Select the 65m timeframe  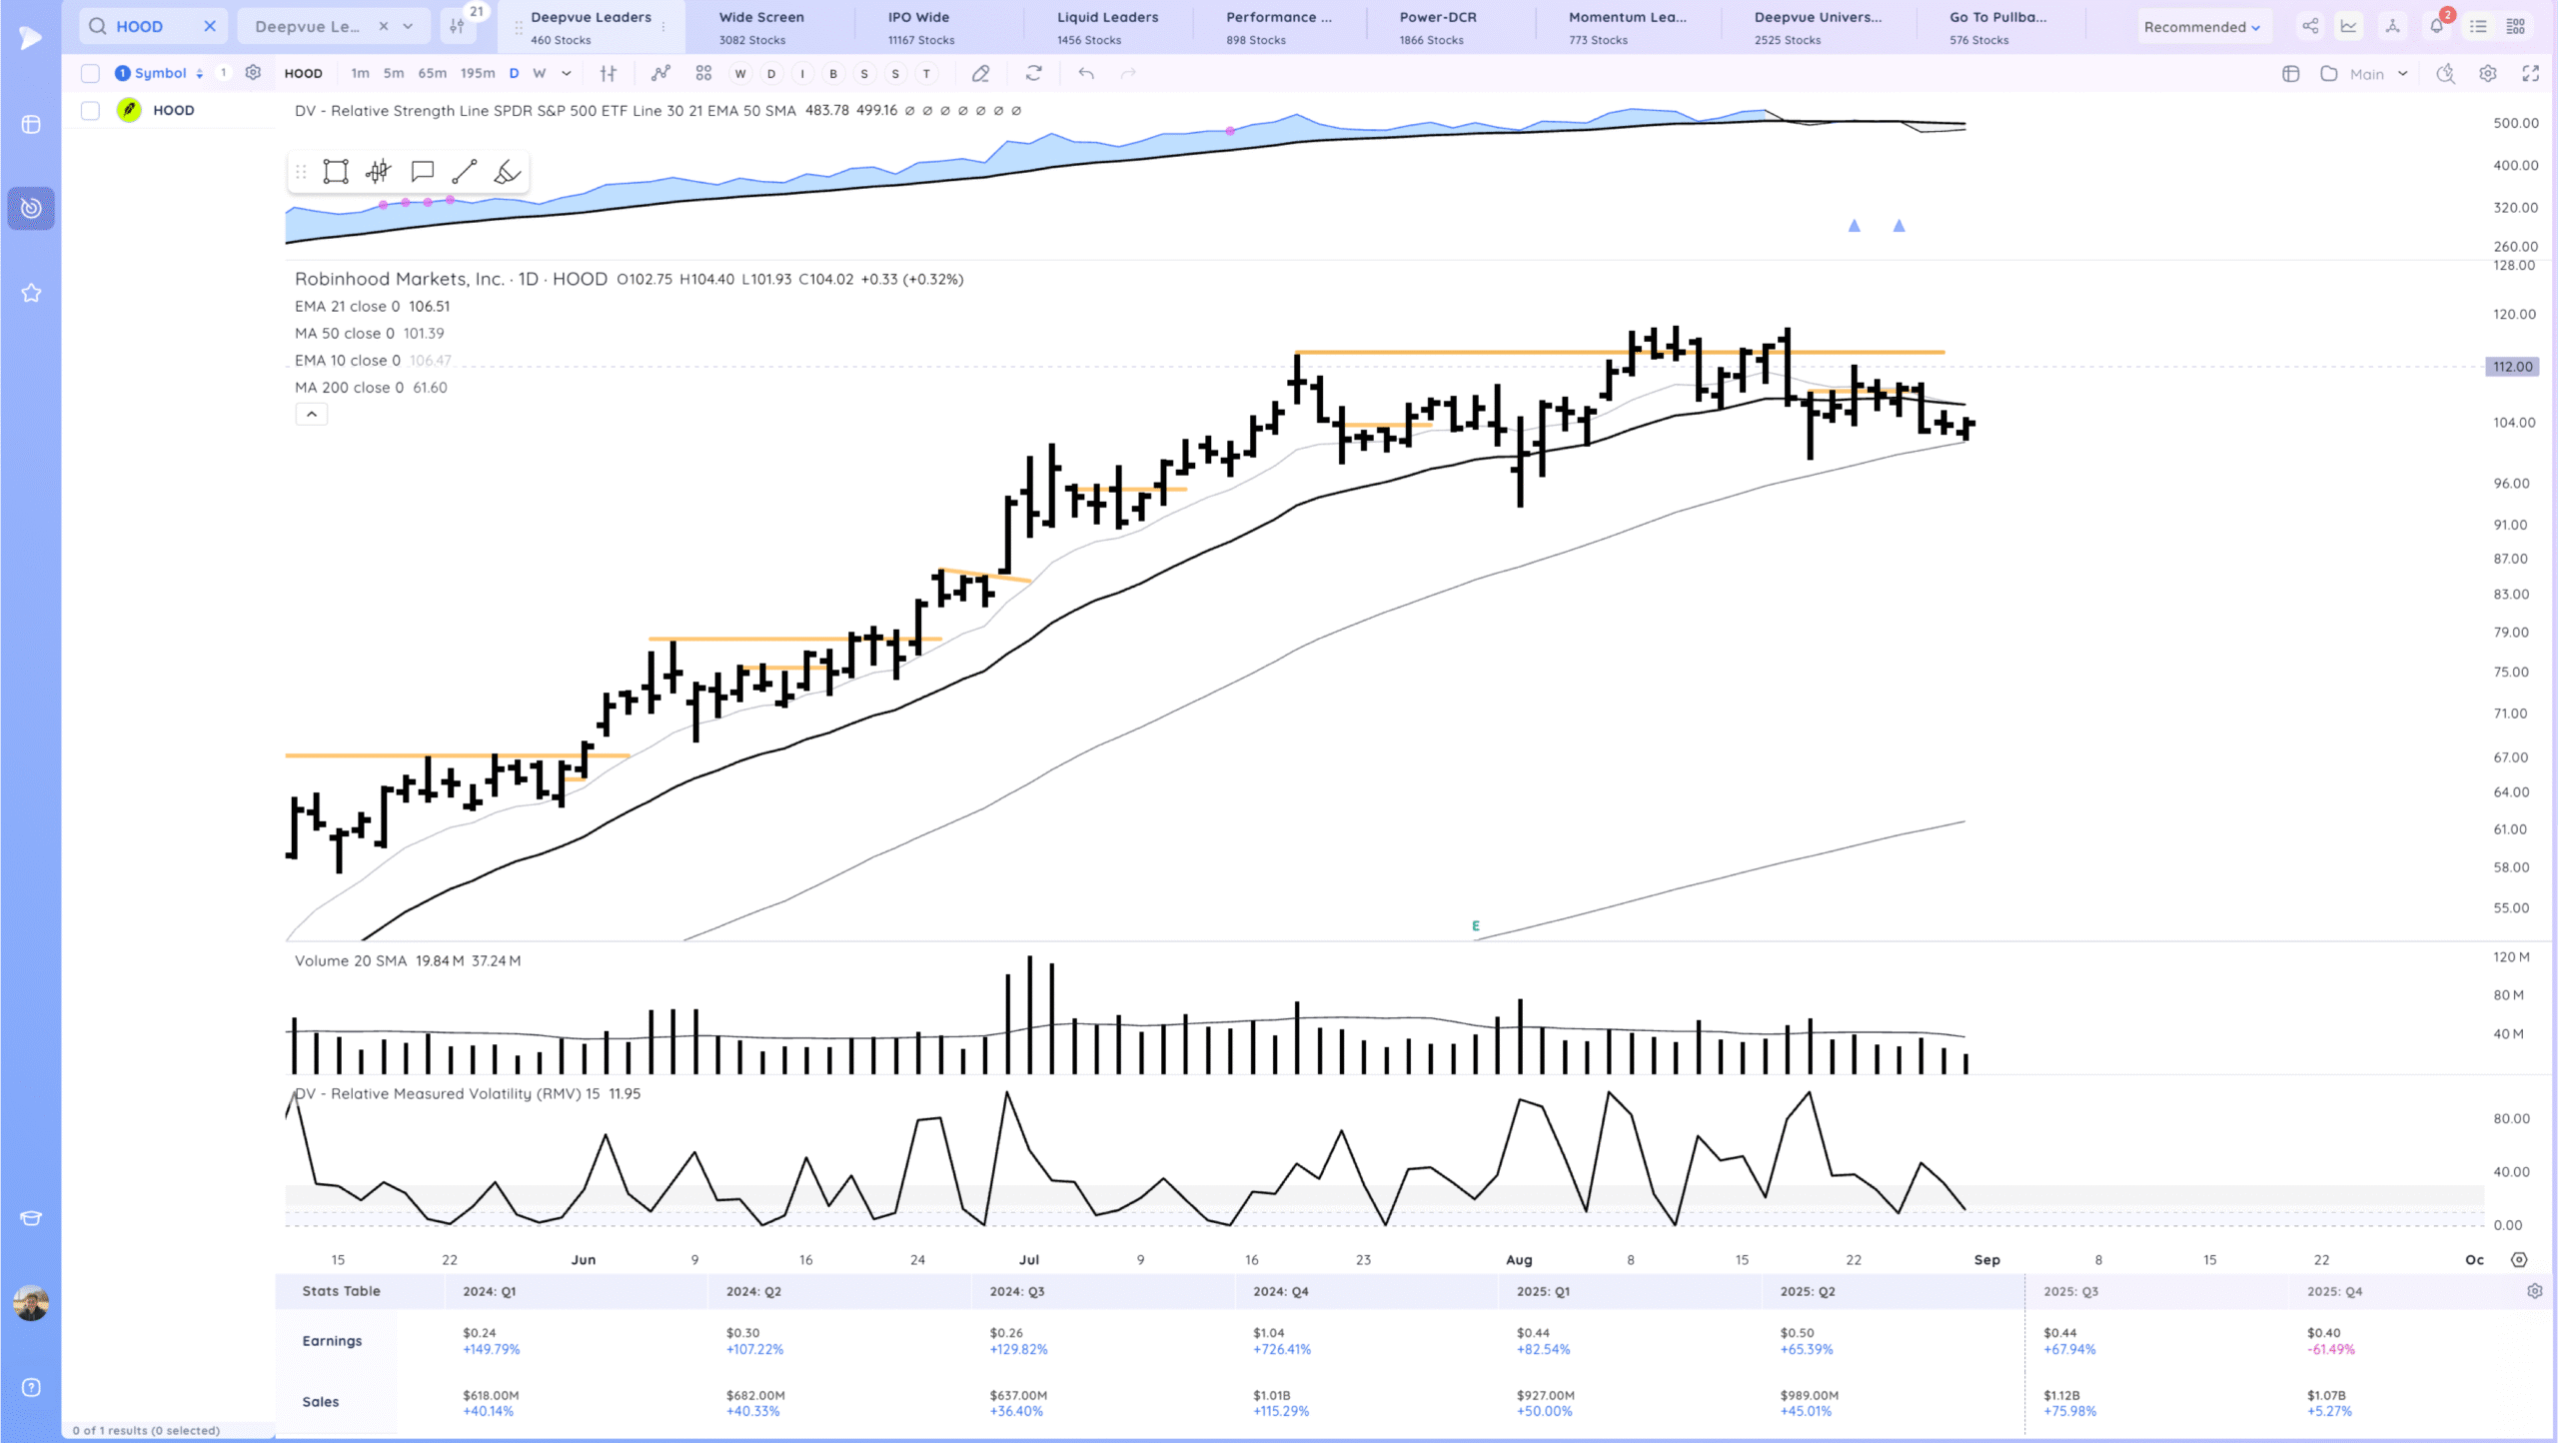tap(432, 73)
